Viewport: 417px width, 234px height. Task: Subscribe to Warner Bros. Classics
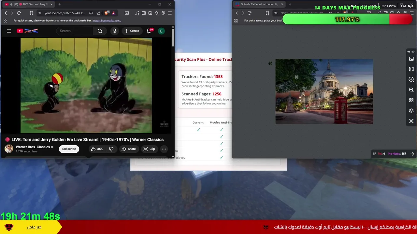click(69, 149)
